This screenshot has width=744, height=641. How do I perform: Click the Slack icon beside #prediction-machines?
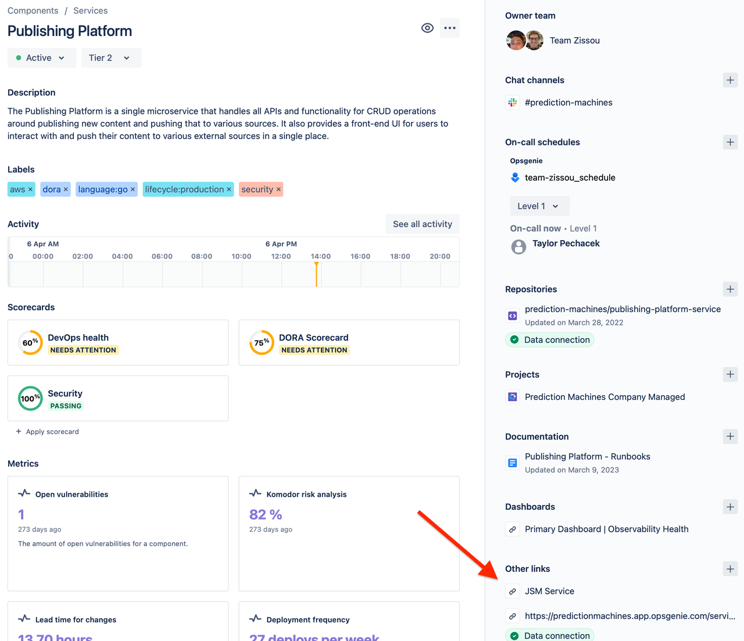tap(513, 103)
